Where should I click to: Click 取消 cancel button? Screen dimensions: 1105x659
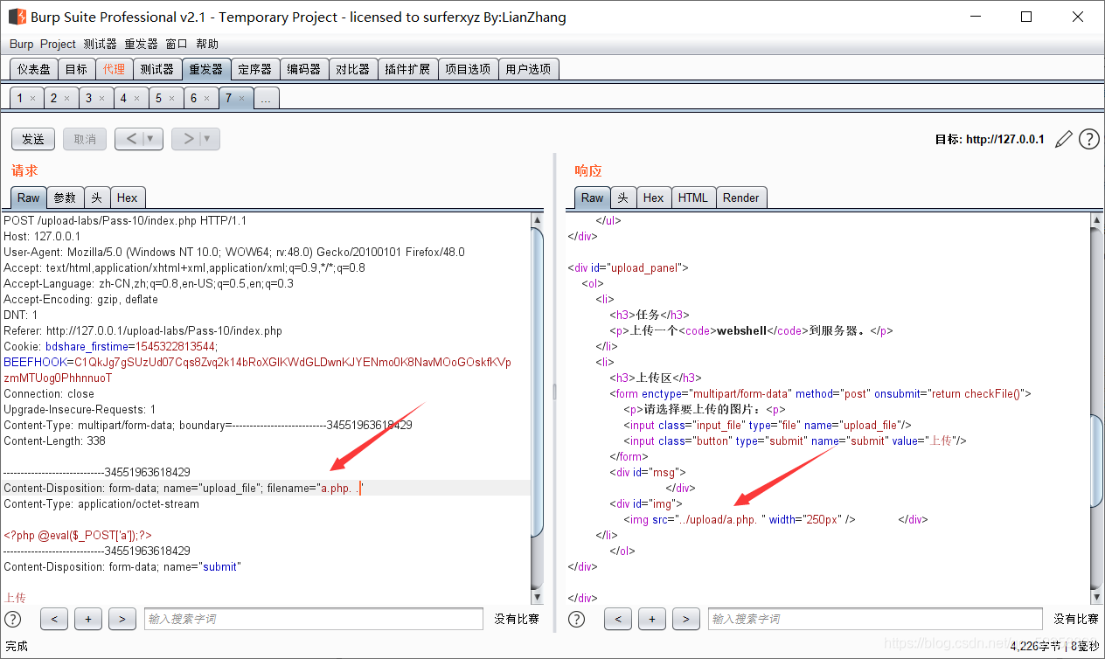pos(85,138)
